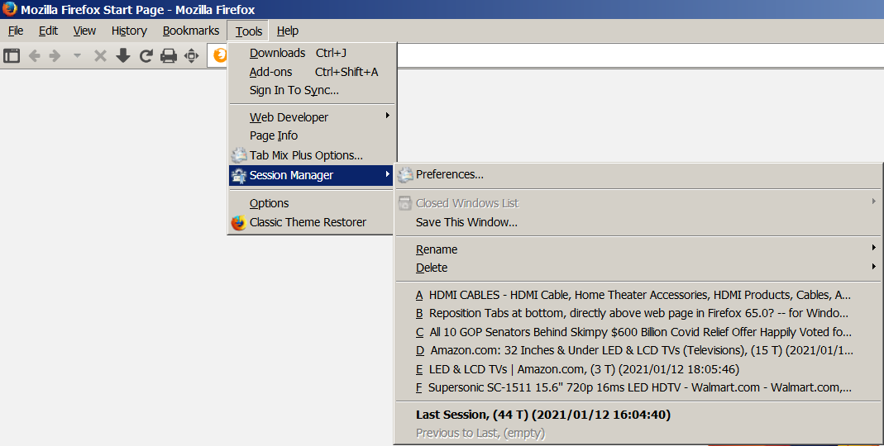Open Add-ons from the Tools menu

[x=312, y=72]
